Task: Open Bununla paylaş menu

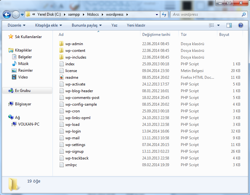Action: click(87, 25)
